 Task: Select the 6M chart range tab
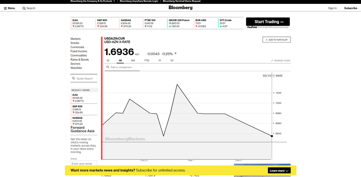tap(133, 60)
